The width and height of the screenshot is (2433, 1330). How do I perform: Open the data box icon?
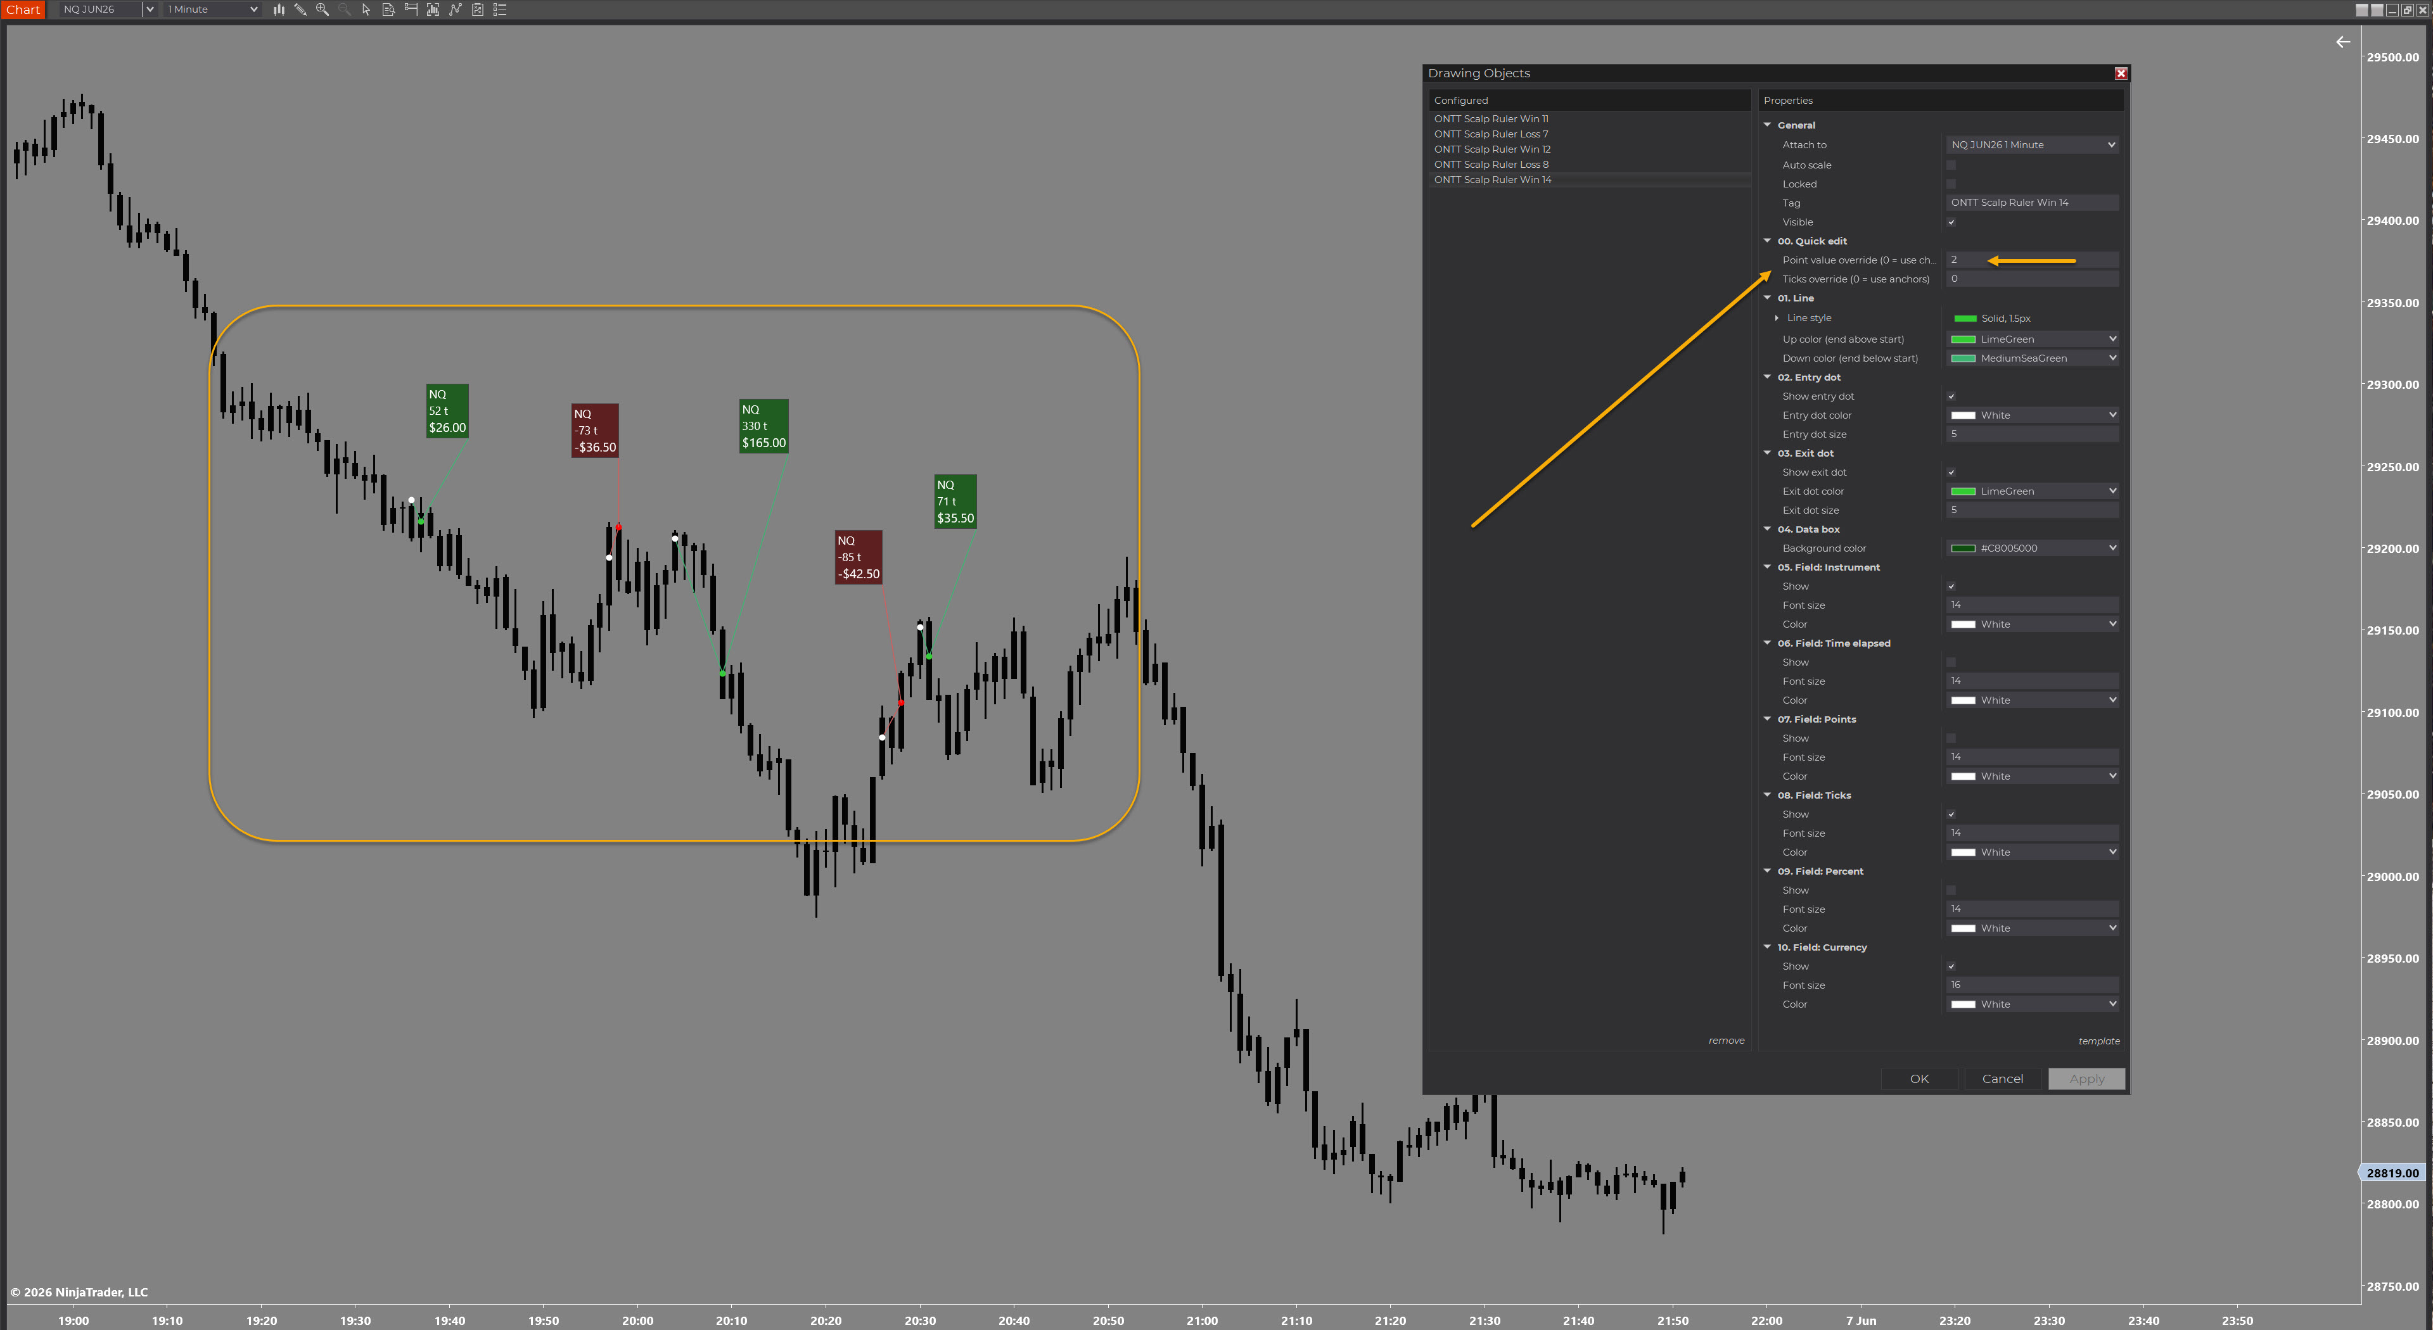point(388,9)
